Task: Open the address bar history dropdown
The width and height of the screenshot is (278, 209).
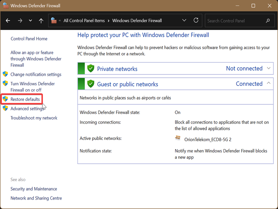Action: (184, 20)
